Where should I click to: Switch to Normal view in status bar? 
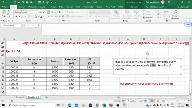152,101
